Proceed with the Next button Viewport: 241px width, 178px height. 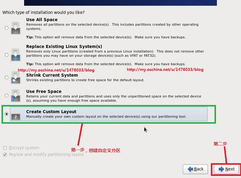pyautogui.click(x=227, y=169)
